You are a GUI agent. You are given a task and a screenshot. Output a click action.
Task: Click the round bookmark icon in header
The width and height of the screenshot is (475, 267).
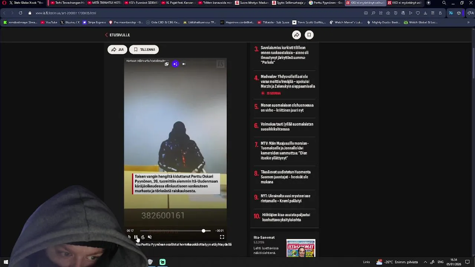click(x=309, y=35)
